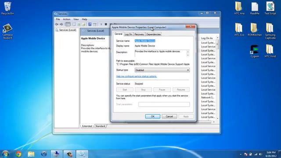Click the Stop button under Service status

point(143,90)
